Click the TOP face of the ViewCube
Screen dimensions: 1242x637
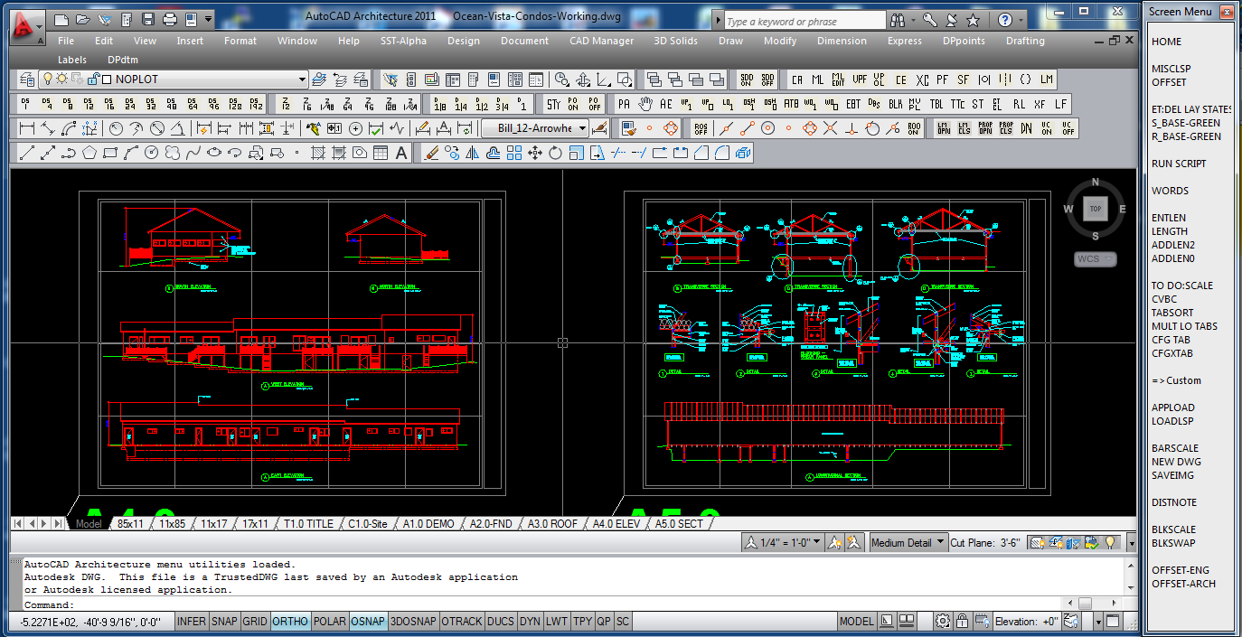pos(1096,209)
